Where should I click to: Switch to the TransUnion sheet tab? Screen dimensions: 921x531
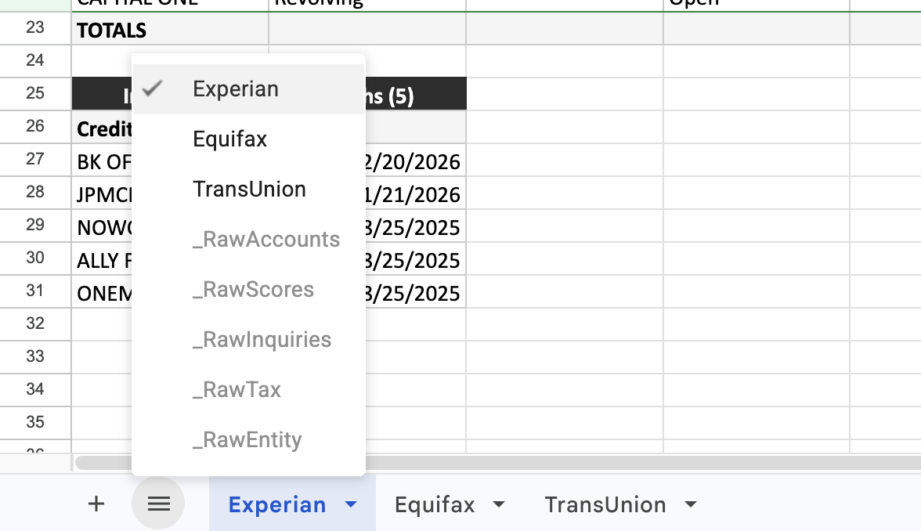[605, 505]
